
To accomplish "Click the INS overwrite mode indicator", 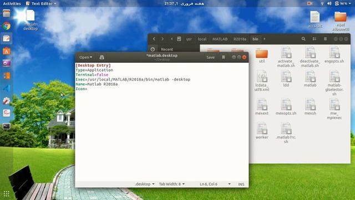I will [241, 184].
